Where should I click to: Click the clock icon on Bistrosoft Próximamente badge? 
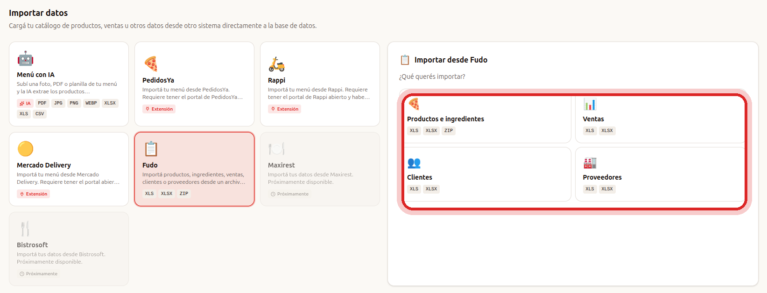coord(22,274)
